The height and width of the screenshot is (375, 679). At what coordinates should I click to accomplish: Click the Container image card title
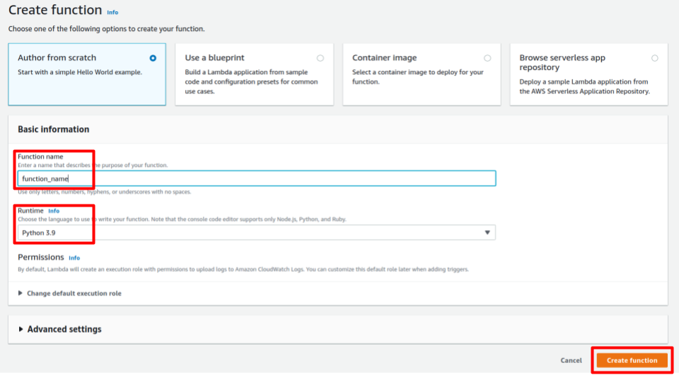point(384,58)
